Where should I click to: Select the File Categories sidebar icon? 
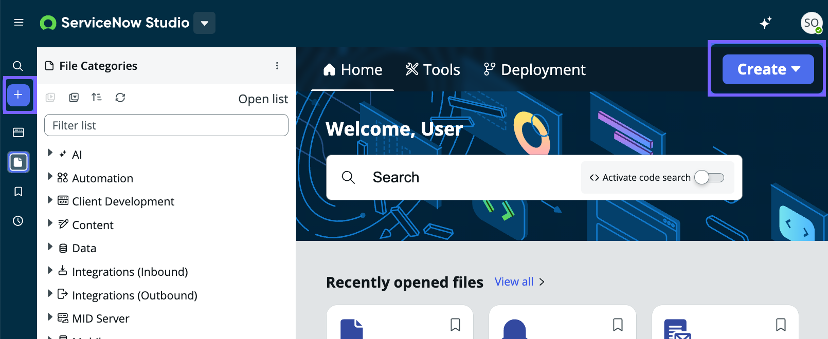pos(18,162)
